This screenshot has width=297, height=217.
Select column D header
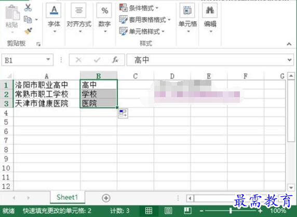click(x=172, y=76)
